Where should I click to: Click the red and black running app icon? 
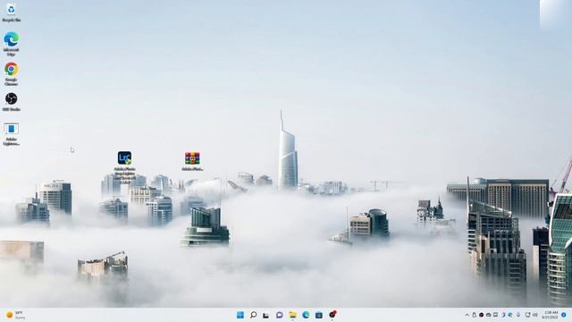tap(332, 314)
